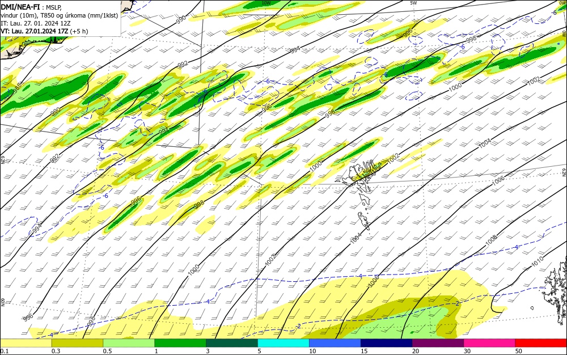Click the '15' legend scale value
The image size is (567, 355).
click(x=364, y=351)
